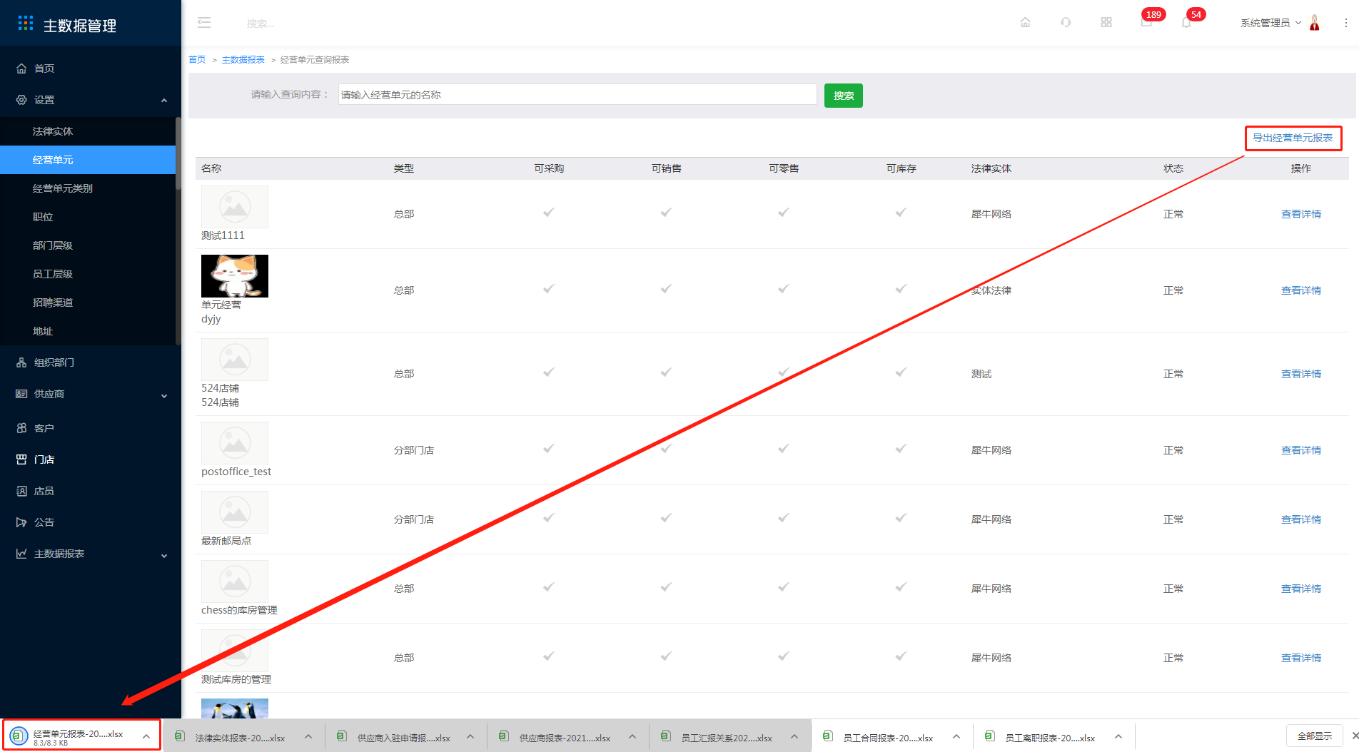Click the 组织部门 icon in sidebar

[x=21, y=362]
